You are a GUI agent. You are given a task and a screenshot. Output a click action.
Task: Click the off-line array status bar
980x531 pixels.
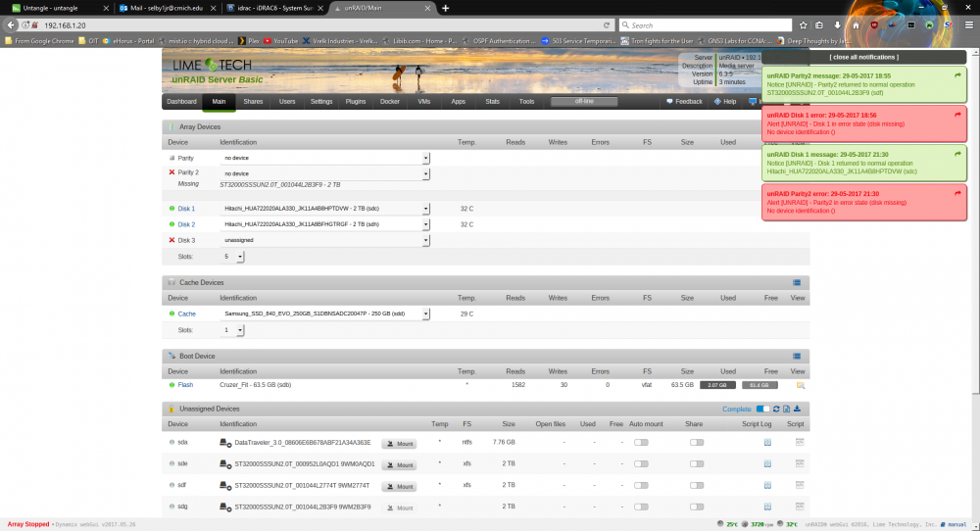(x=584, y=101)
